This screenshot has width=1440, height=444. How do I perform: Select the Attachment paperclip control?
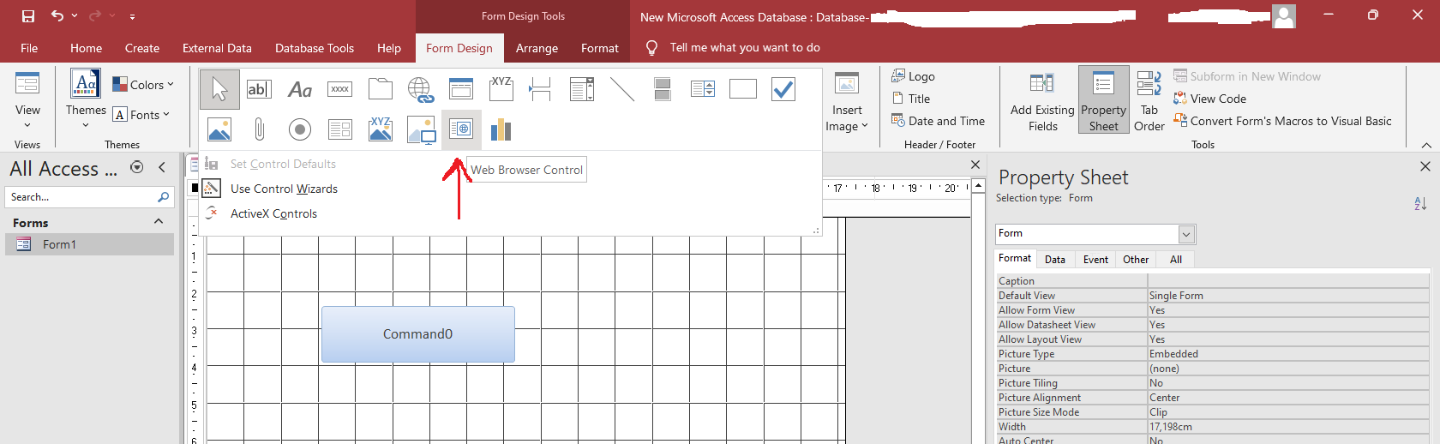[259, 129]
